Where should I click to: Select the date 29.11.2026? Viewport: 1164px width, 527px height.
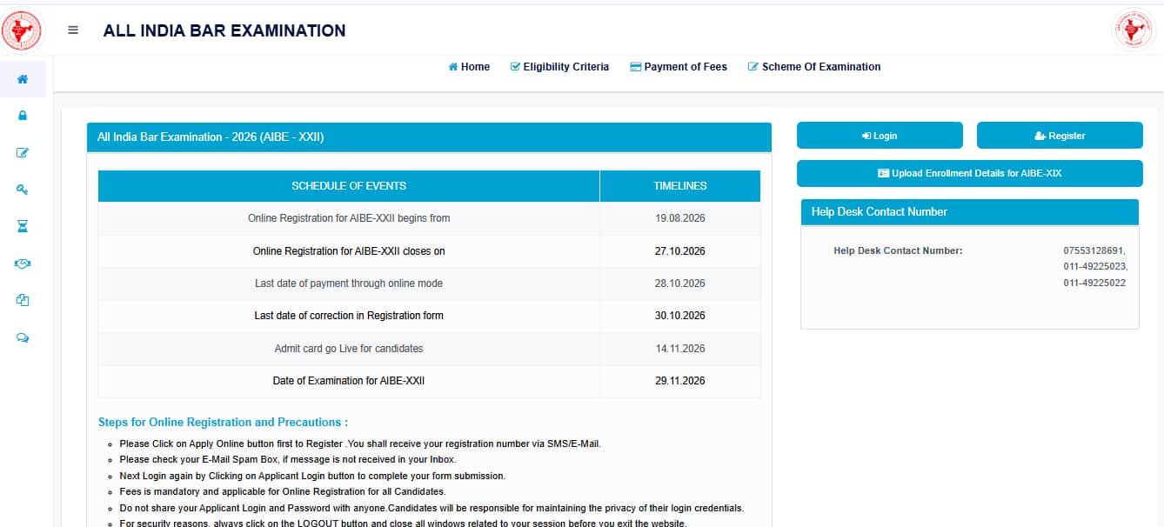[680, 381]
